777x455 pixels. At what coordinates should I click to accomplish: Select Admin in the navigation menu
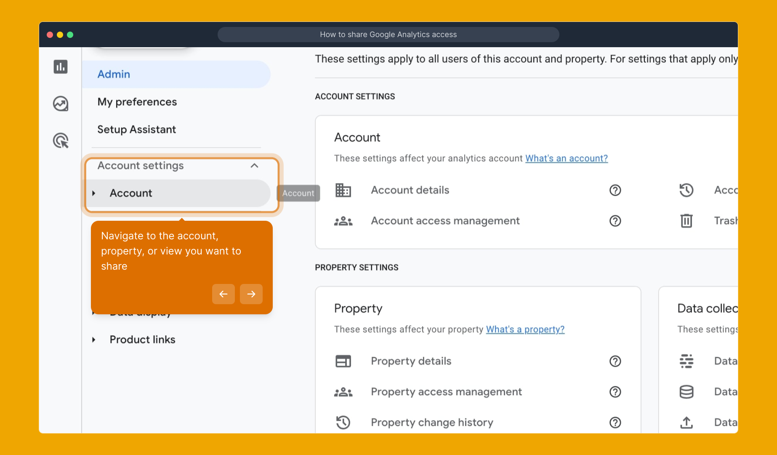tap(114, 74)
